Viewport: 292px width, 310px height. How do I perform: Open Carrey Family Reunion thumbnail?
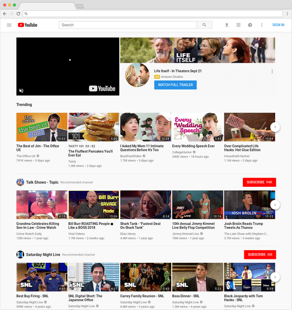coord(146,277)
